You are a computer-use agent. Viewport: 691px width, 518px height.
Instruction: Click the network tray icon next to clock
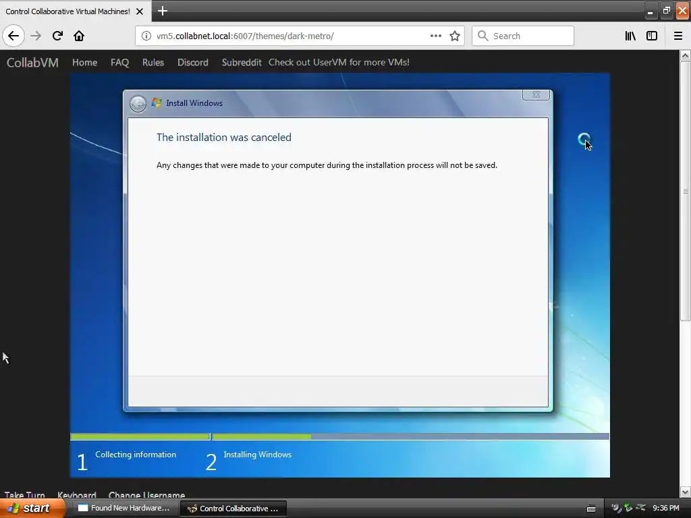point(641,508)
